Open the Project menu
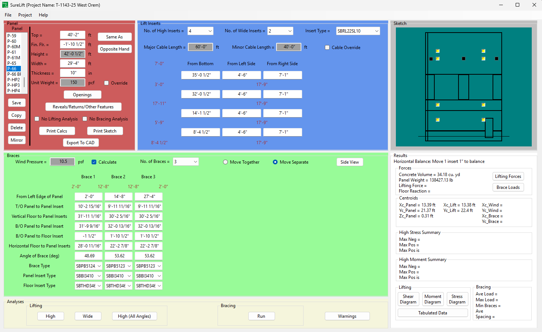 (25, 15)
